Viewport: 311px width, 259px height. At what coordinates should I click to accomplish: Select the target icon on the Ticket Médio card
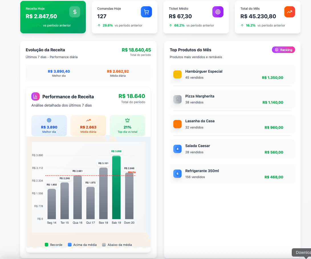[218, 12]
